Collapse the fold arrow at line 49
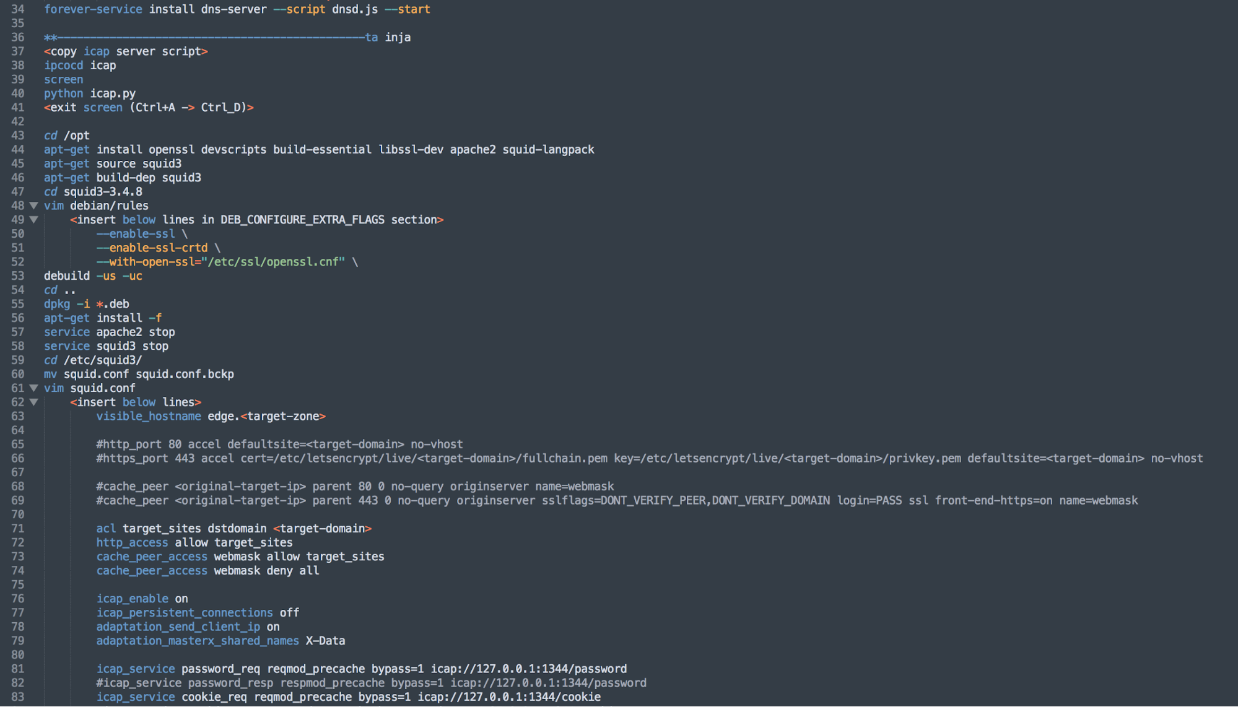This screenshot has height=707, width=1238. click(x=34, y=220)
